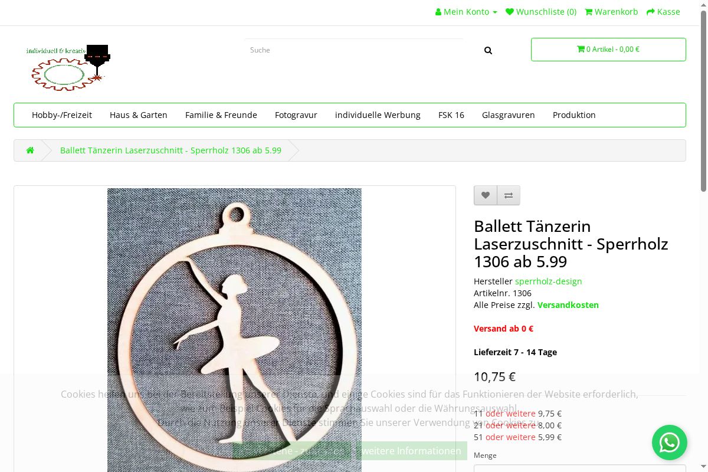Screen dimensions: 708x472
Task: Open Glasgravuren category
Action: click(509, 115)
